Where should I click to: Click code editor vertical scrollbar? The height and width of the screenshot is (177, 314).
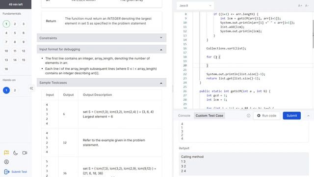tap(313, 34)
